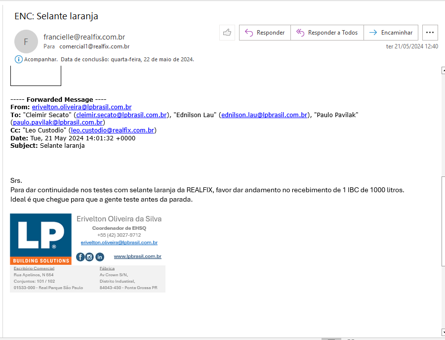Click leo.custodio@realfix.com.br Cc link
The height and width of the screenshot is (340, 445).
pos(113,130)
